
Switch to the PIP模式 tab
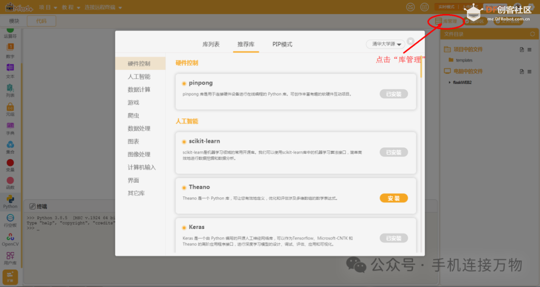pos(282,44)
